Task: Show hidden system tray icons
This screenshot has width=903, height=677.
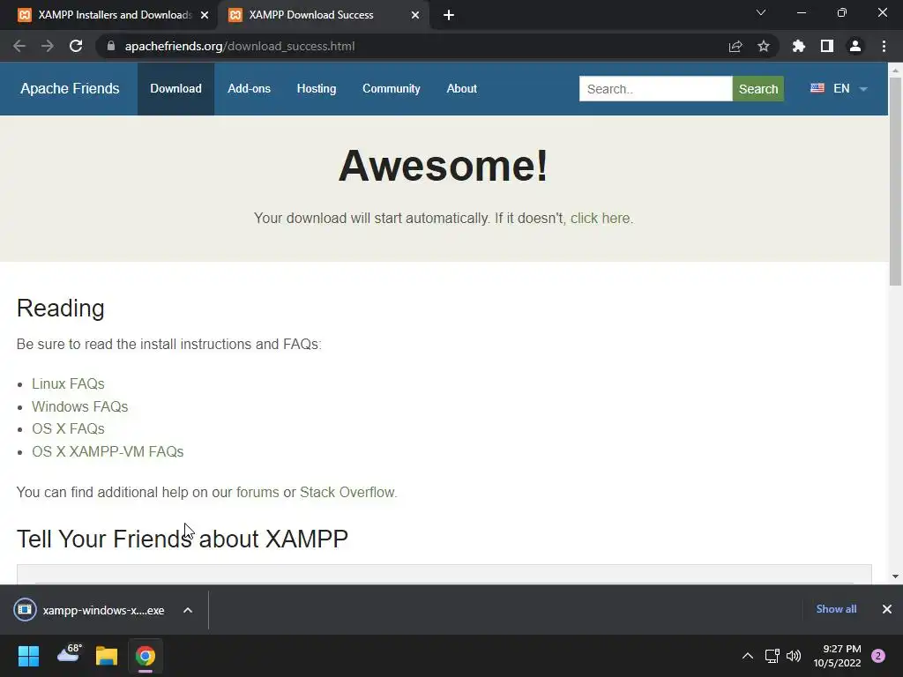Action: click(748, 656)
